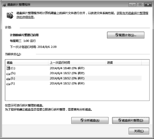Click the Disk Defragmenter title bar icon
Viewport: 154px width, 139px height.
[4, 5]
